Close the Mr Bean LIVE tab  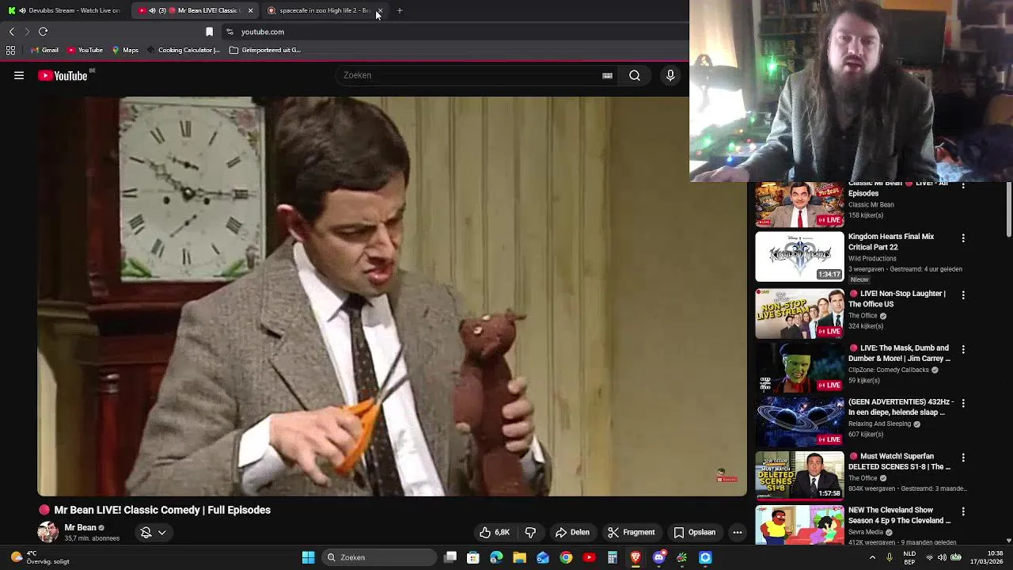click(x=250, y=10)
